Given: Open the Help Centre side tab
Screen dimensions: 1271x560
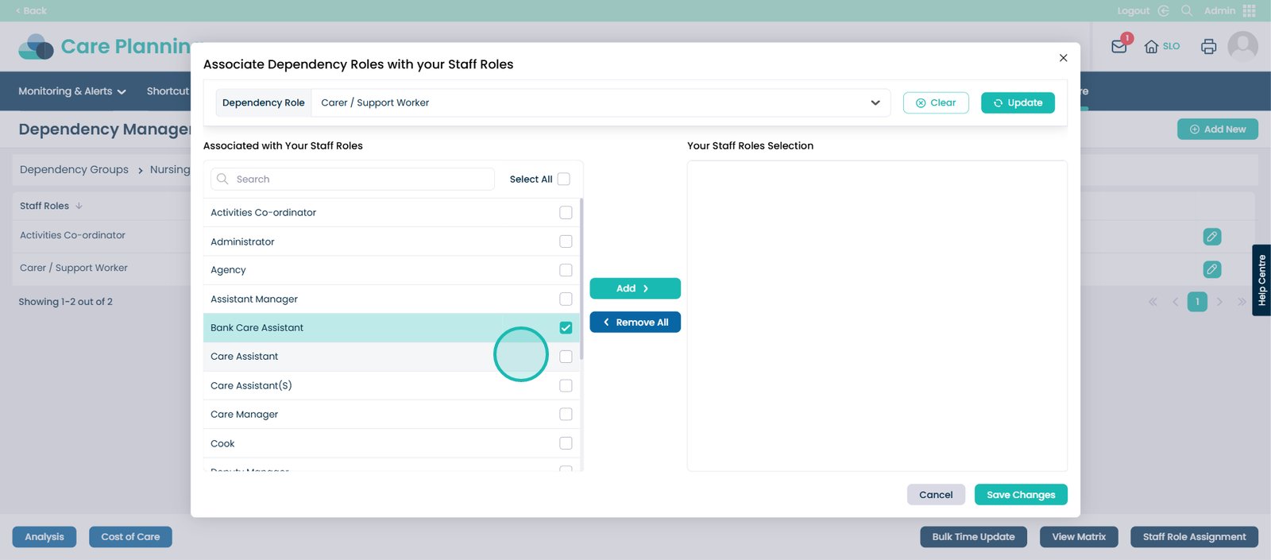Looking at the screenshot, I should pyautogui.click(x=1261, y=280).
